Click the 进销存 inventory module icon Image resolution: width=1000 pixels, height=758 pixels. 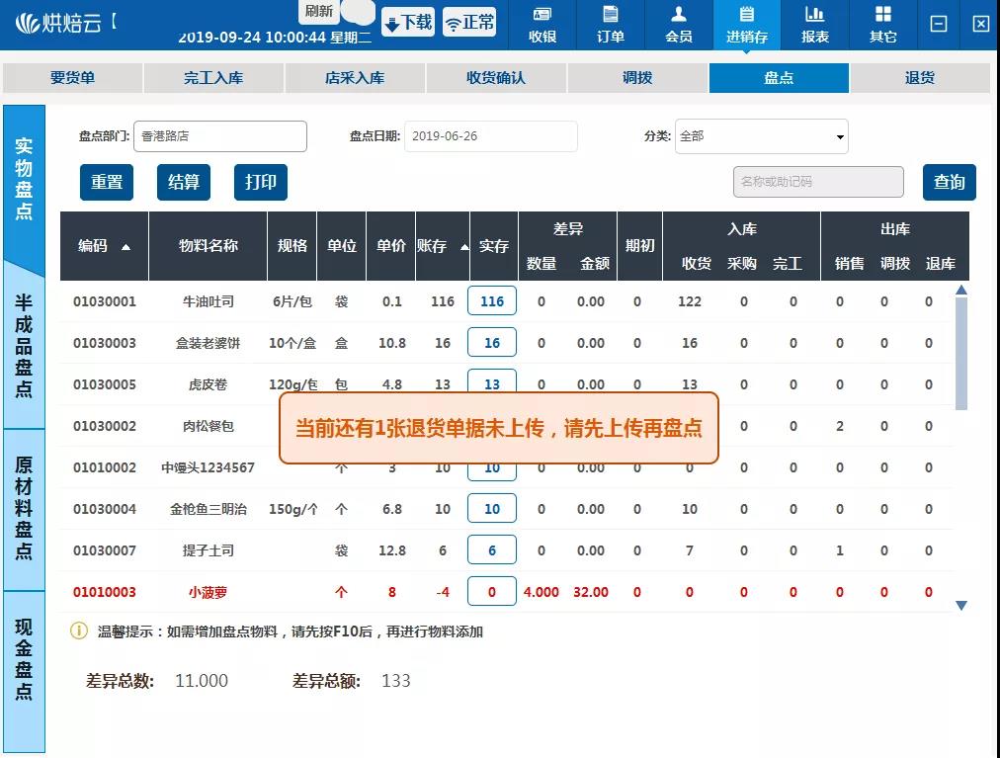click(x=748, y=25)
